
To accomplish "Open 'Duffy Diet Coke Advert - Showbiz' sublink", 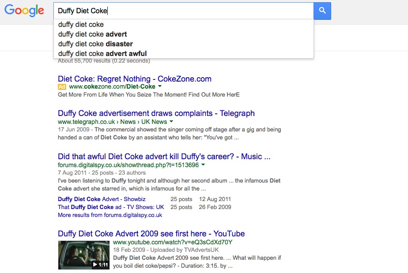I will [102, 199].
